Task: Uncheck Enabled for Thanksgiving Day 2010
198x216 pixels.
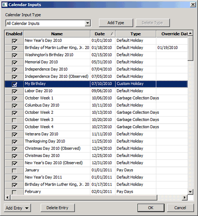Action: click(x=14, y=142)
